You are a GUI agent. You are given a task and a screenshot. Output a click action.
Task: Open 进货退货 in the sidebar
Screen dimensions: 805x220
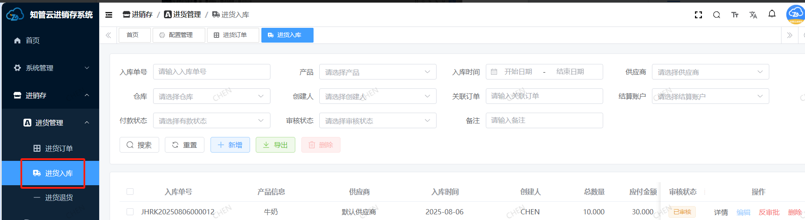(59, 197)
